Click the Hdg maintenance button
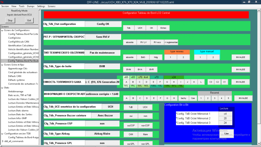Image resolution: width=261 pixels, height=147 pixels. (x=156, y=57)
